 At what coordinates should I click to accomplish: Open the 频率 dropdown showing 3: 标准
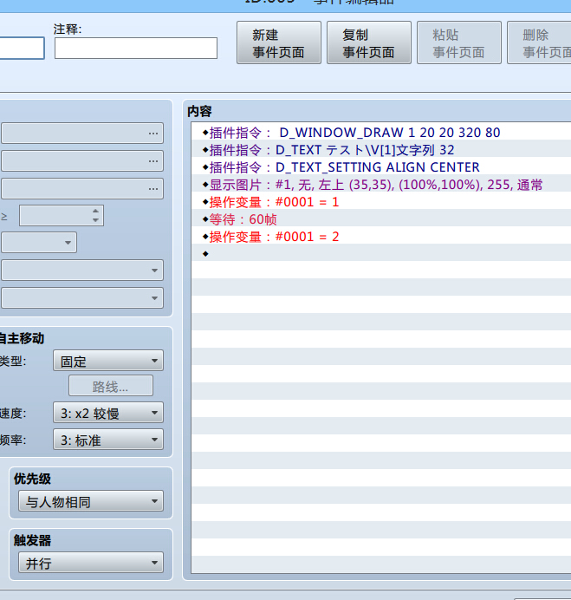pos(108,440)
